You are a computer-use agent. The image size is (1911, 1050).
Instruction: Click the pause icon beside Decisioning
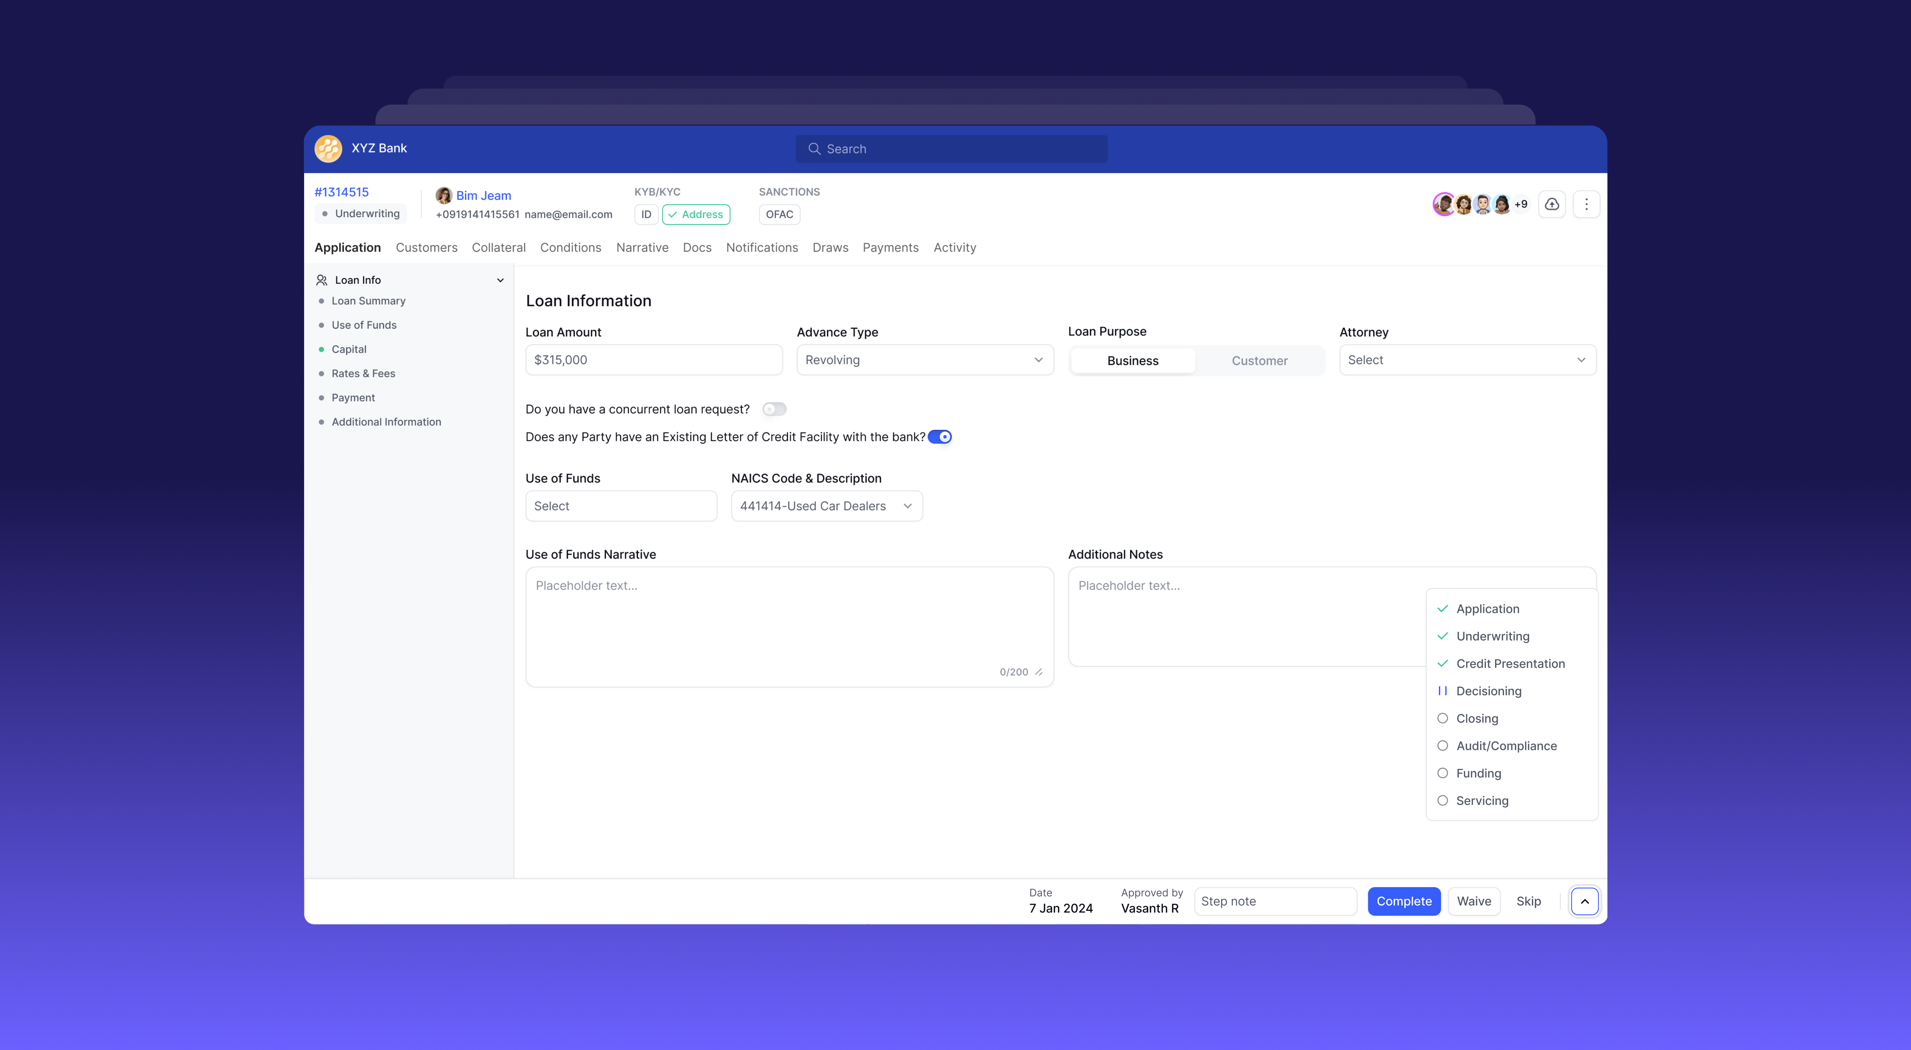point(1443,691)
